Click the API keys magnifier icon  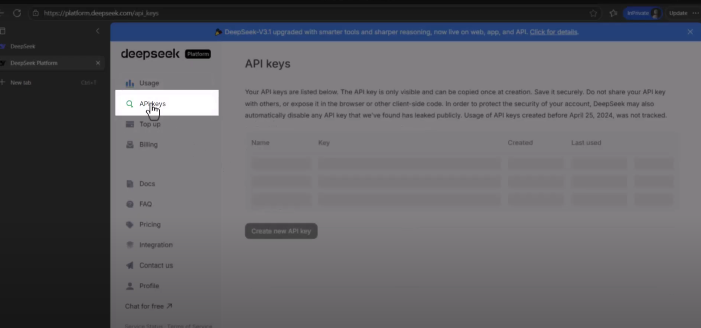click(x=130, y=104)
